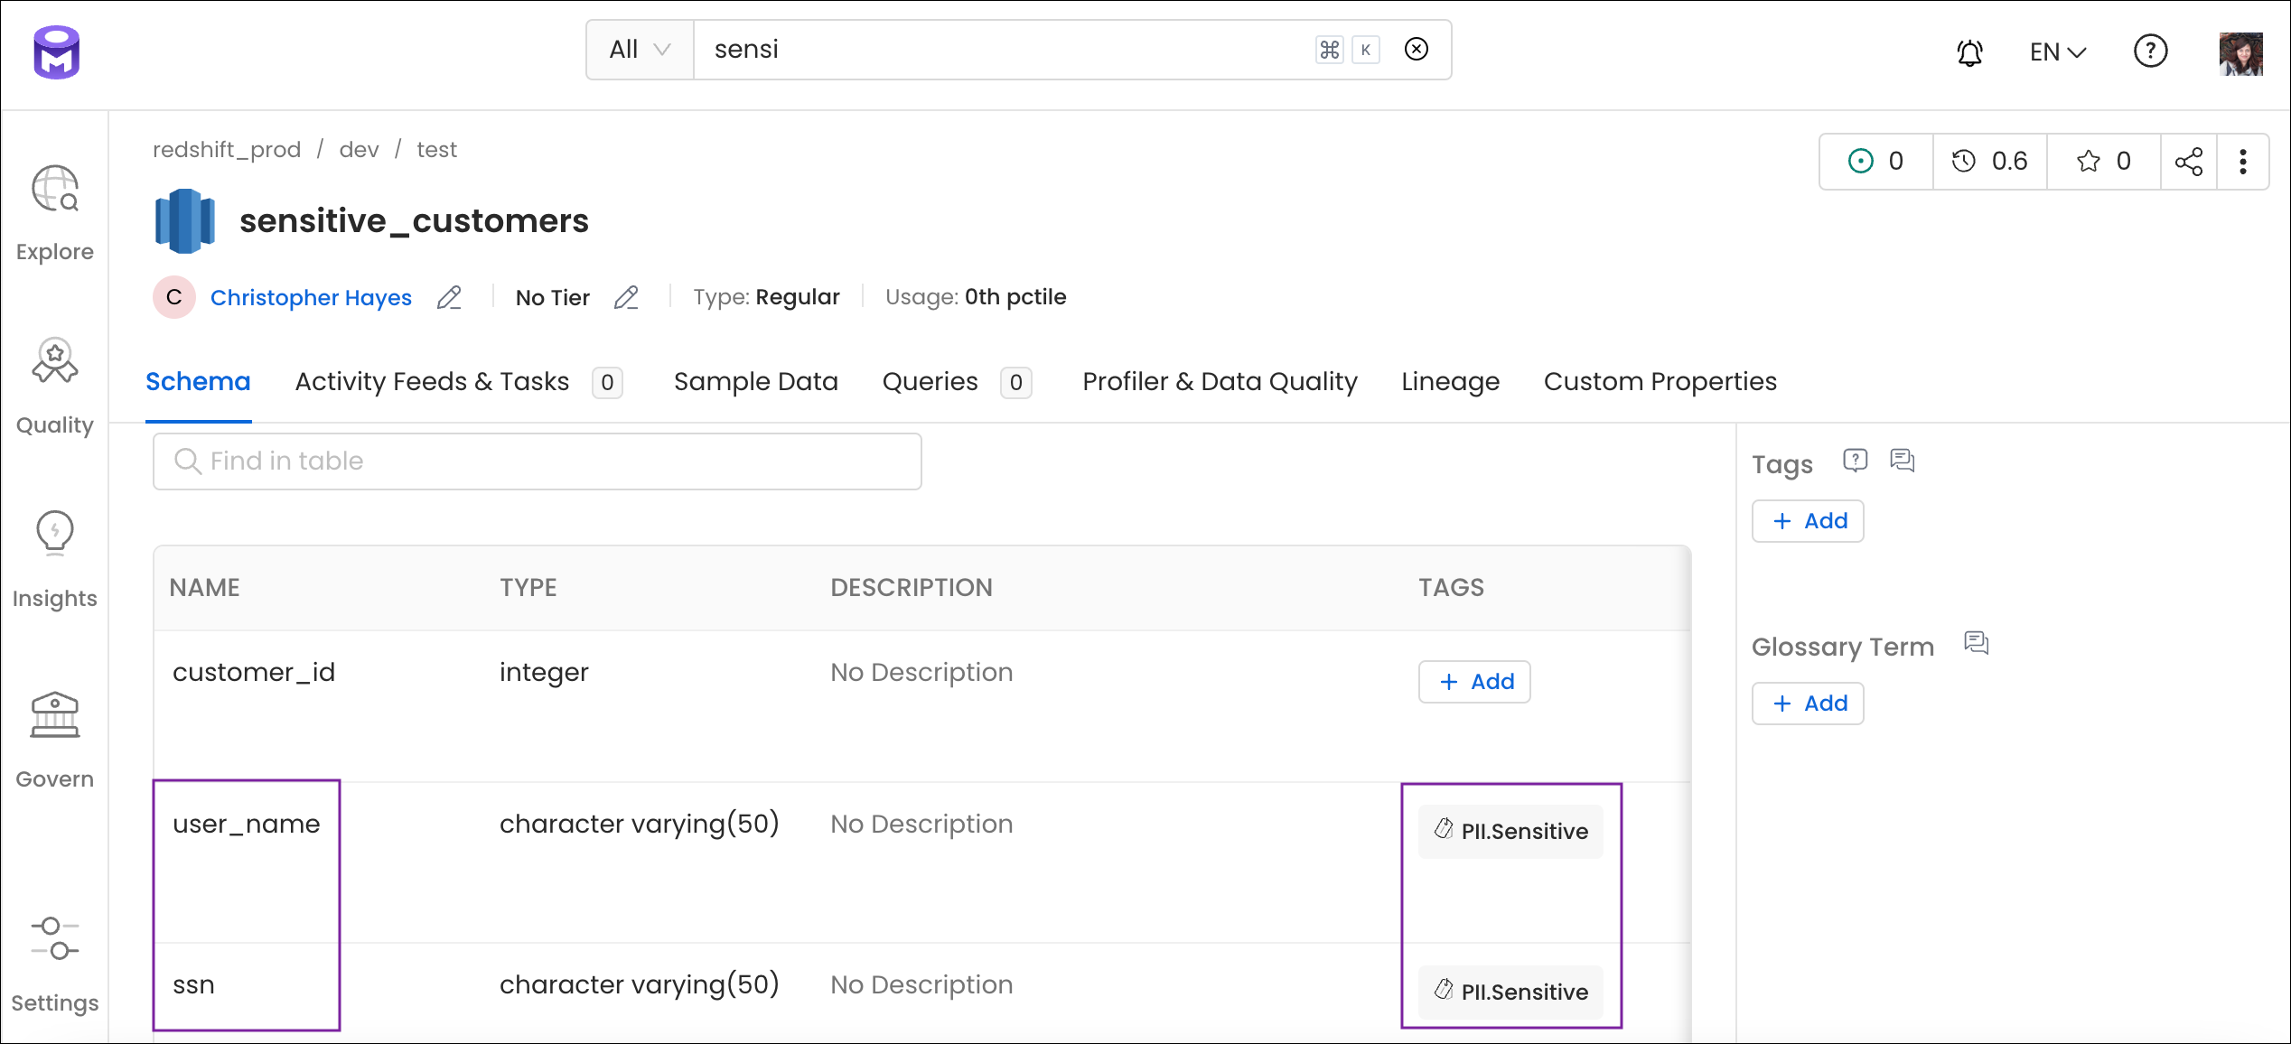Switch to the Sample Data tab
This screenshot has height=1044, width=2291.
(x=755, y=381)
